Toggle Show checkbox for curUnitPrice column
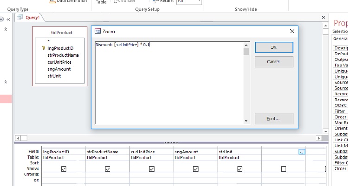The image size is (348, 186). click(x=152, y=169)
